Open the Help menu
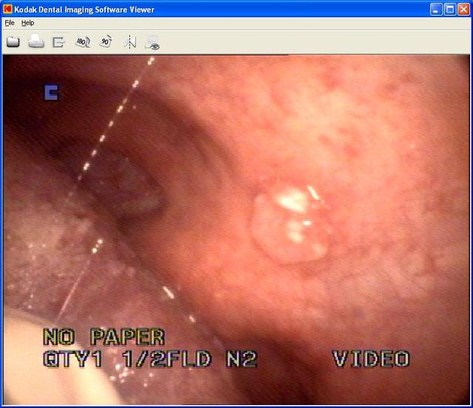Screen dimensions: 473x408 [27, 23]
